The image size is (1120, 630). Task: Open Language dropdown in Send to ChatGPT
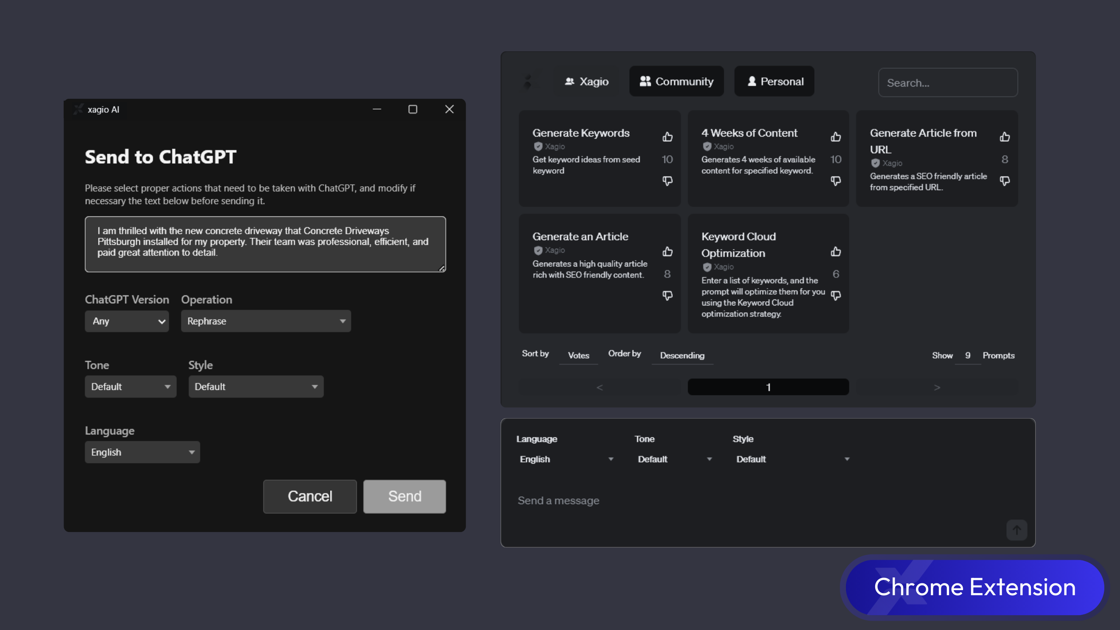[x=142, y=452]
